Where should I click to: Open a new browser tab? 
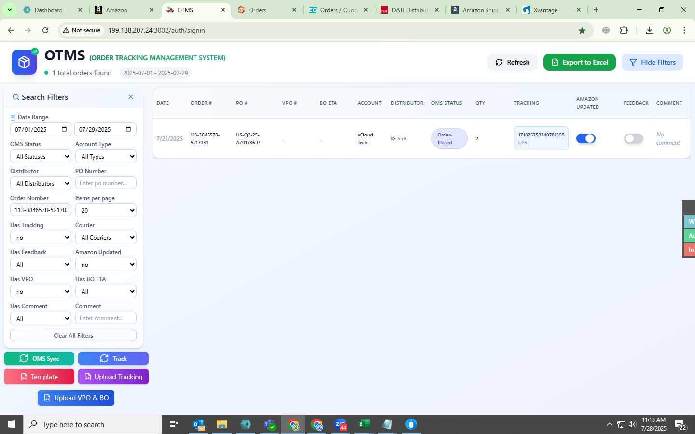tap(596, 10)
